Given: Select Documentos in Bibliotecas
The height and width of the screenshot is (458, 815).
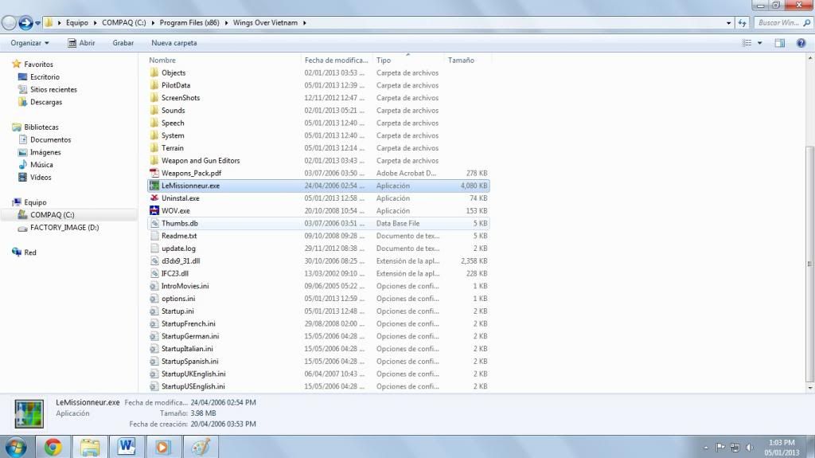Looking at the screenshot, I should [x=50, y=139].
